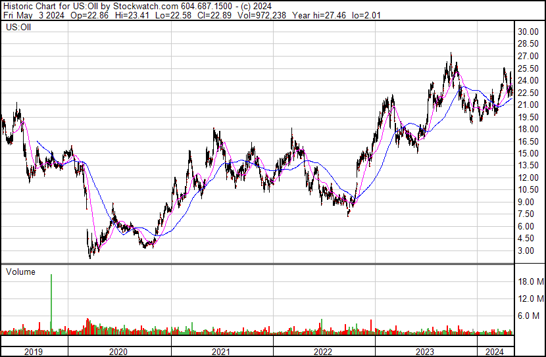The width and height of the screenshot is (546, 357).
Task: Select the 2020 year on time axis
Action: tap(118, 352)
